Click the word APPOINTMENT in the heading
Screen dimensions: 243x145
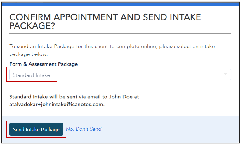click(x=88, y=17)
